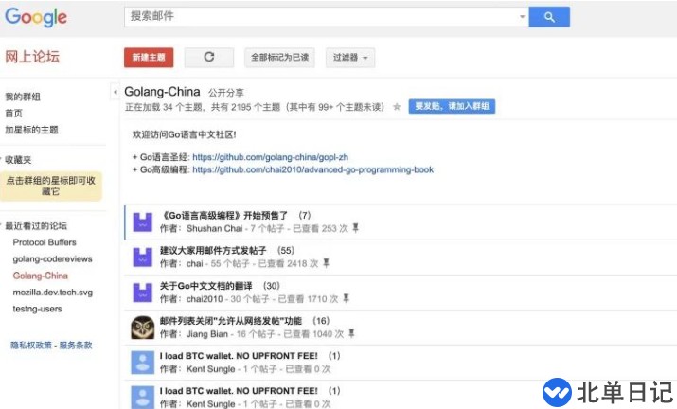Click the Golang-China group title
The height and width of the screenshot is (409, 677).
coord(162,92)
